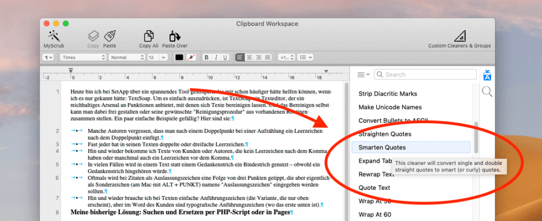542x221 pixels.
Task: Zoom the Clipboard Workspace window
Action: pos(65,23)
